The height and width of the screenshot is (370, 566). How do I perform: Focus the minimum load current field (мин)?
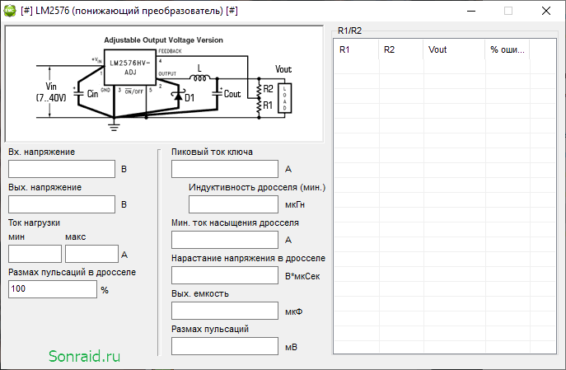[35, 254]
